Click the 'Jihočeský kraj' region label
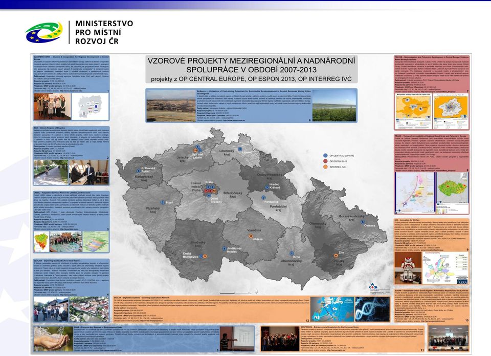Screen dimensions: 491x356 coord(197,244)
